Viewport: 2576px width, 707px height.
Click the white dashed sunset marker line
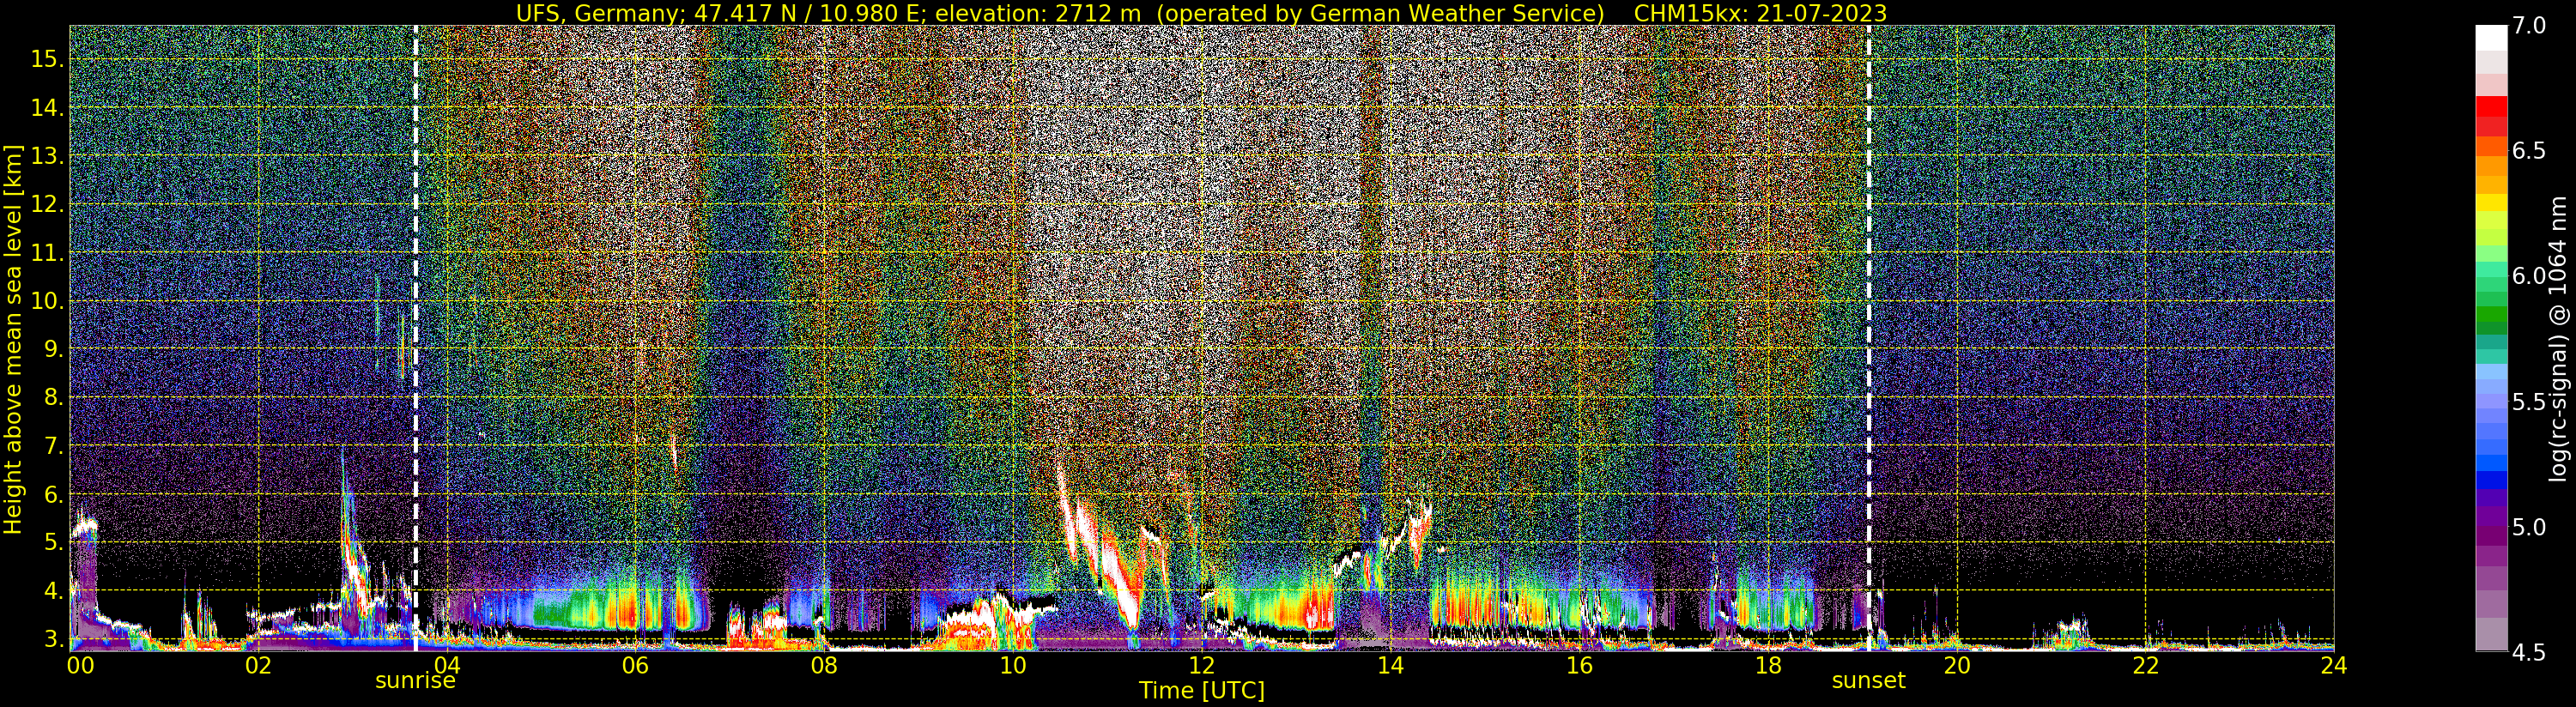1868,338
